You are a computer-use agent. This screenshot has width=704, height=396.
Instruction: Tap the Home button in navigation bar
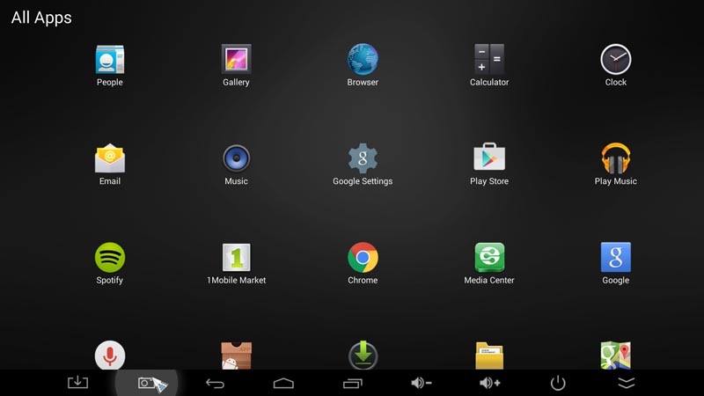click(x=283, y=383)
